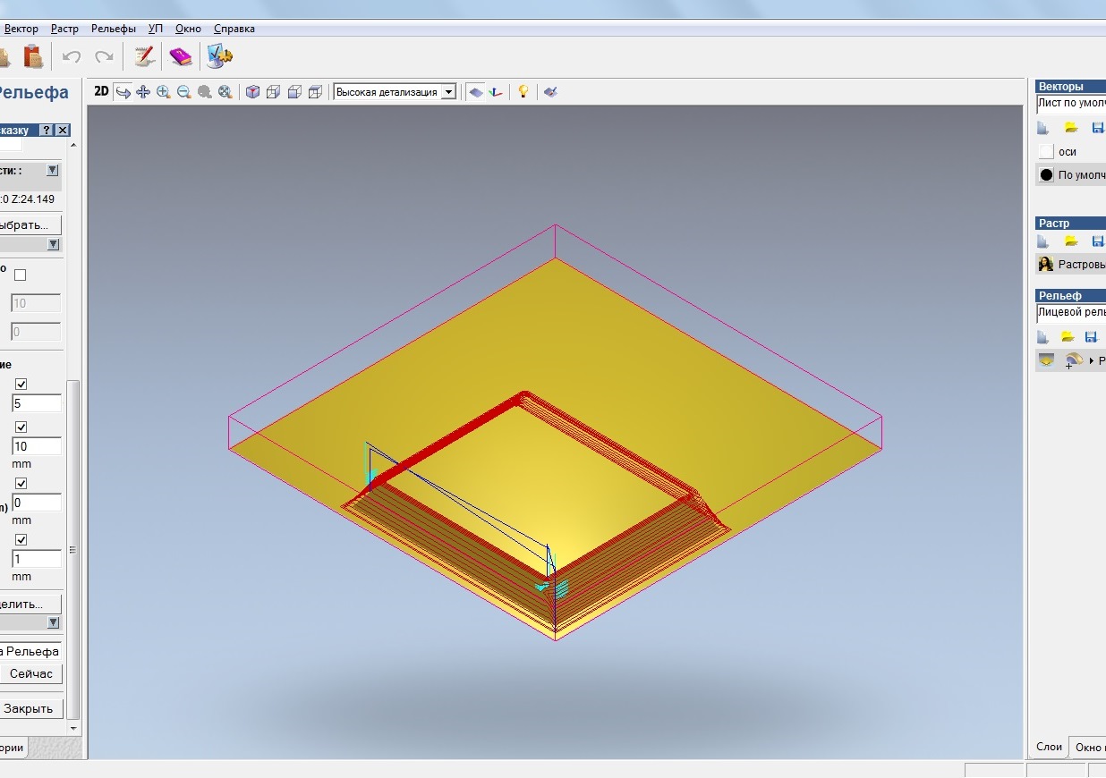Open the Окно menu
This screenshot has height=778, width=1106.
click(x=188, y=29)
